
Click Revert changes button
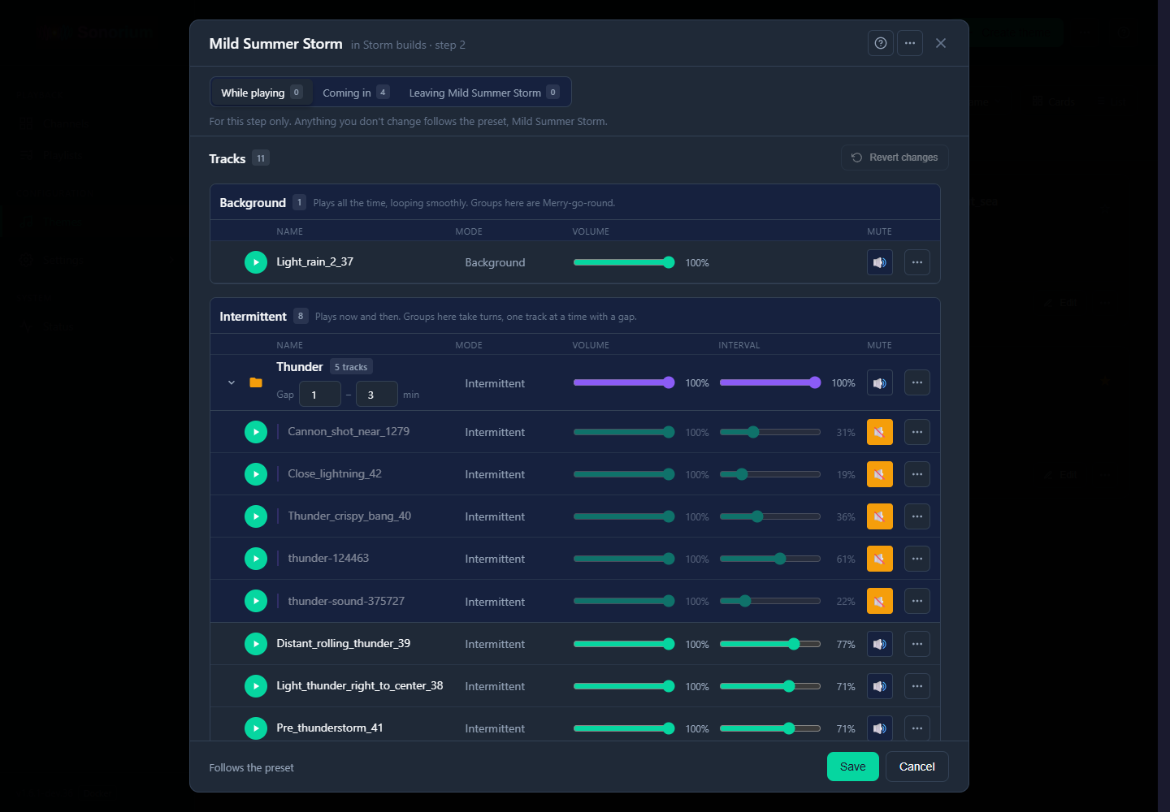pyautogui.click(x=895, y=158)
